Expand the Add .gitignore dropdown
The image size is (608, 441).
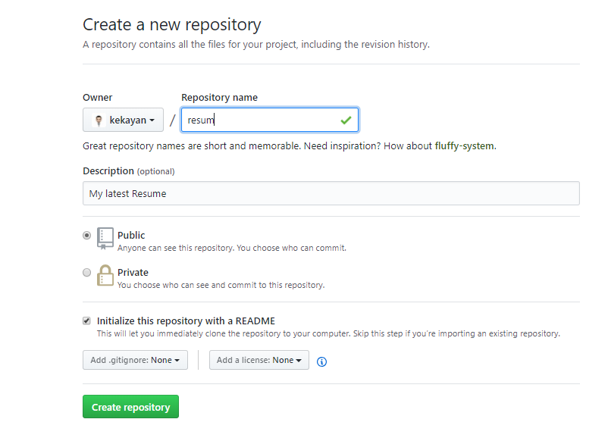click(x=135, y=360)
